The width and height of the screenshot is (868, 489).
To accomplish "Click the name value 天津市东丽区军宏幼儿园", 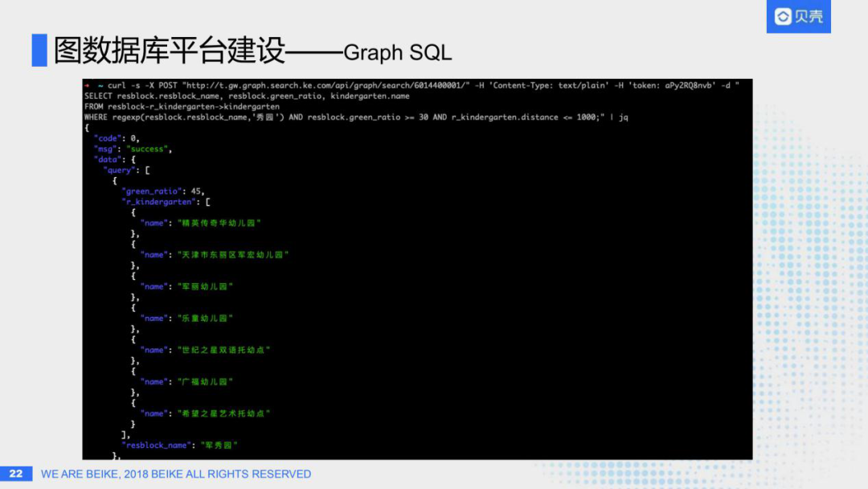I will tap(232, 255).
